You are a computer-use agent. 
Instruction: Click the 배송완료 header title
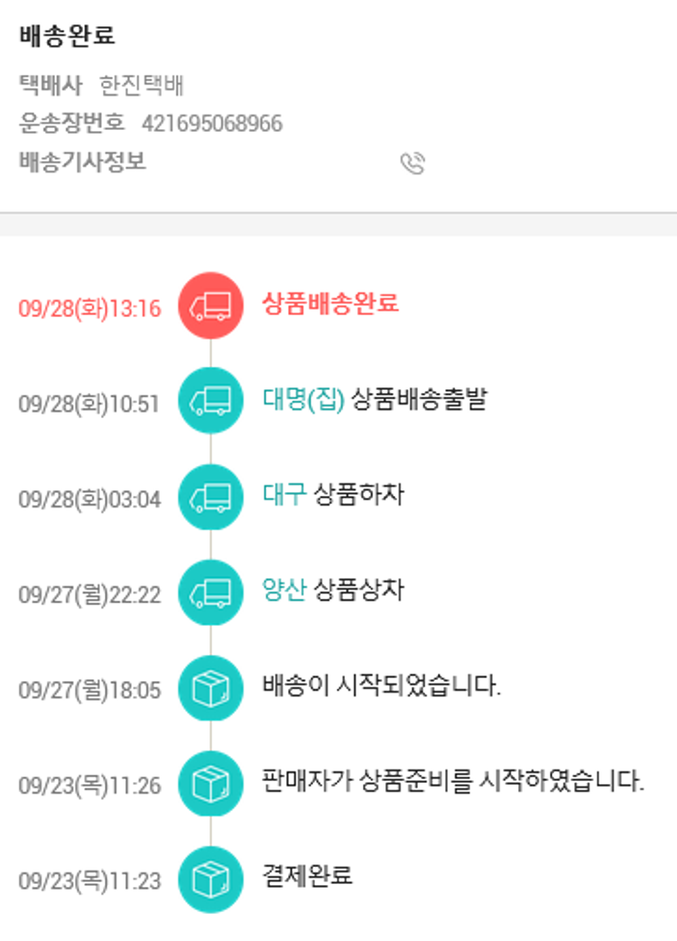(x=67, y=37)
